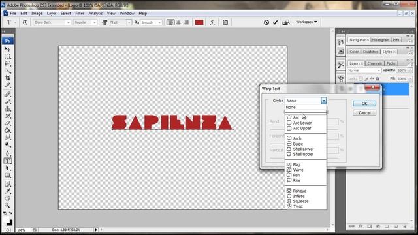The height and width of the screenshot is (235, 418).
Task: Select the Zoom tool
Action: point(7,206)
